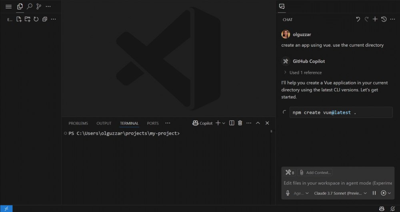Screen dimensions: 400x212
Task: Start a new chat with plus icon
Action: tap(375, 19)
